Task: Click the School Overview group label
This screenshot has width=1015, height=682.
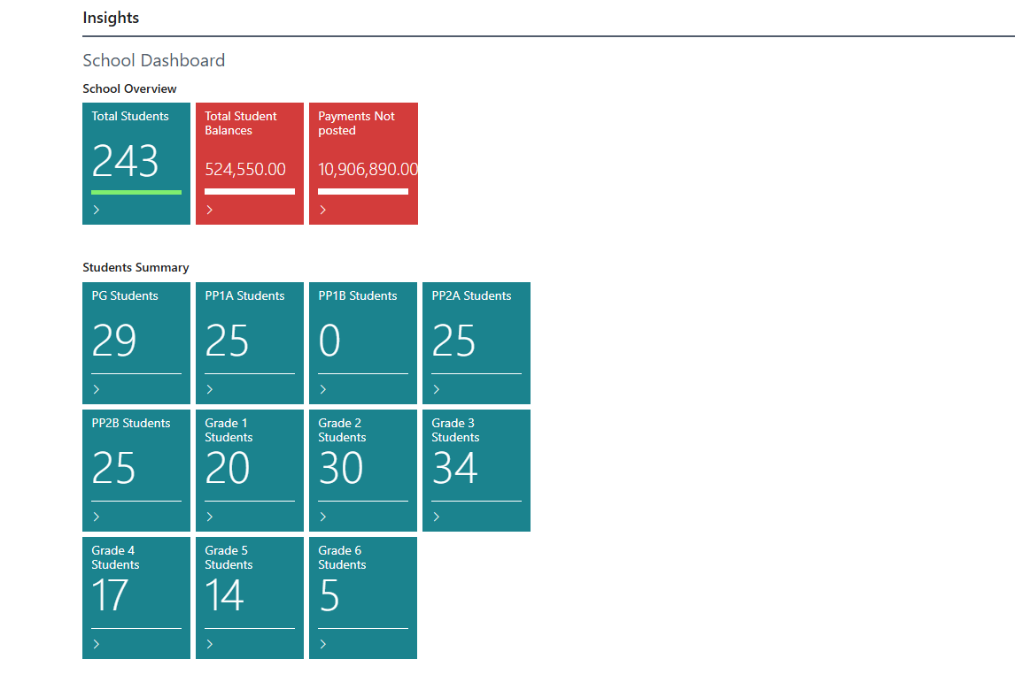Action: pos(129,88)
